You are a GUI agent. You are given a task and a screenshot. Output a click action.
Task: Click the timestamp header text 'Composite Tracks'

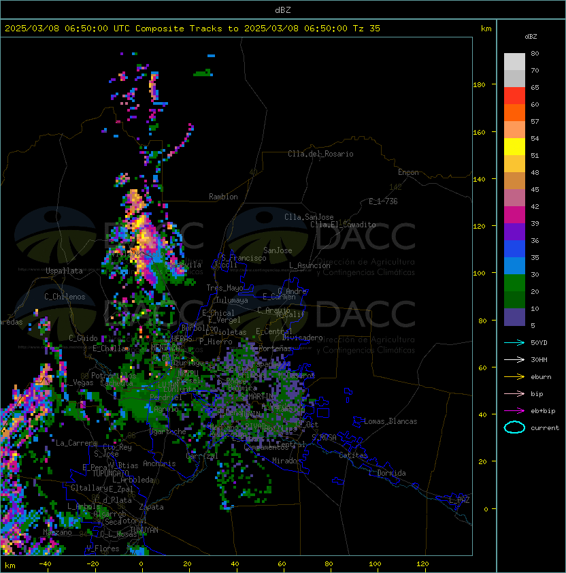coord(179,29)
